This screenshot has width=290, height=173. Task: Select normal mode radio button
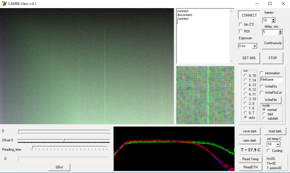(264, 110)
